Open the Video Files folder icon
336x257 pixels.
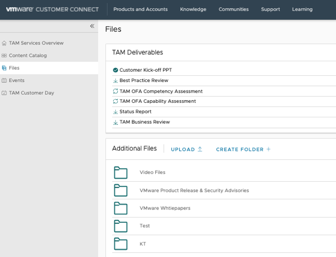coord(120,173)
